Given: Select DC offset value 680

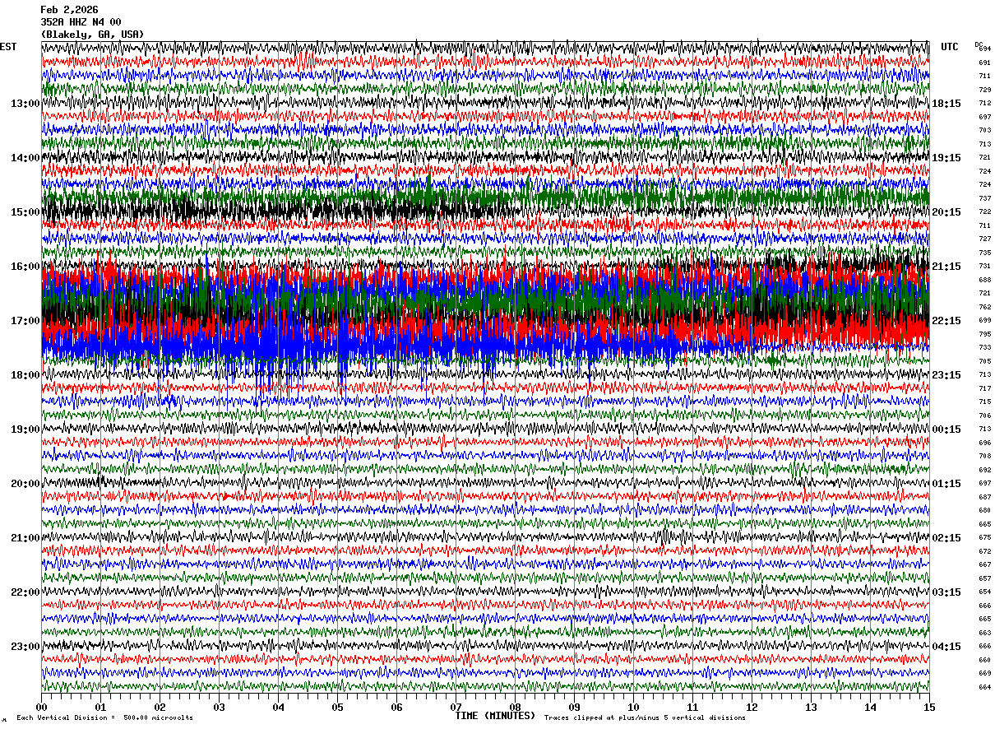Looking at the screenshot, I should coord(984,510).
